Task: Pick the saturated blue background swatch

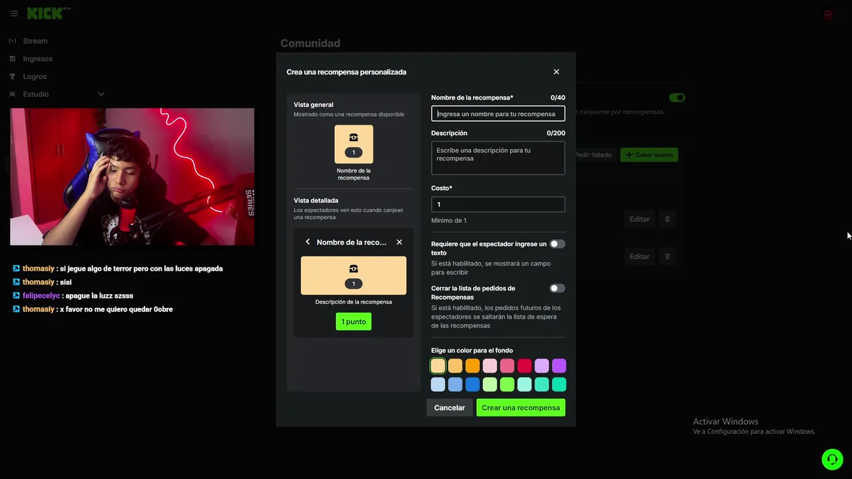Action: point(473,385)
